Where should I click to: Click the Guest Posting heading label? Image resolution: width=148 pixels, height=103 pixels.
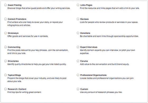(15, 5)
